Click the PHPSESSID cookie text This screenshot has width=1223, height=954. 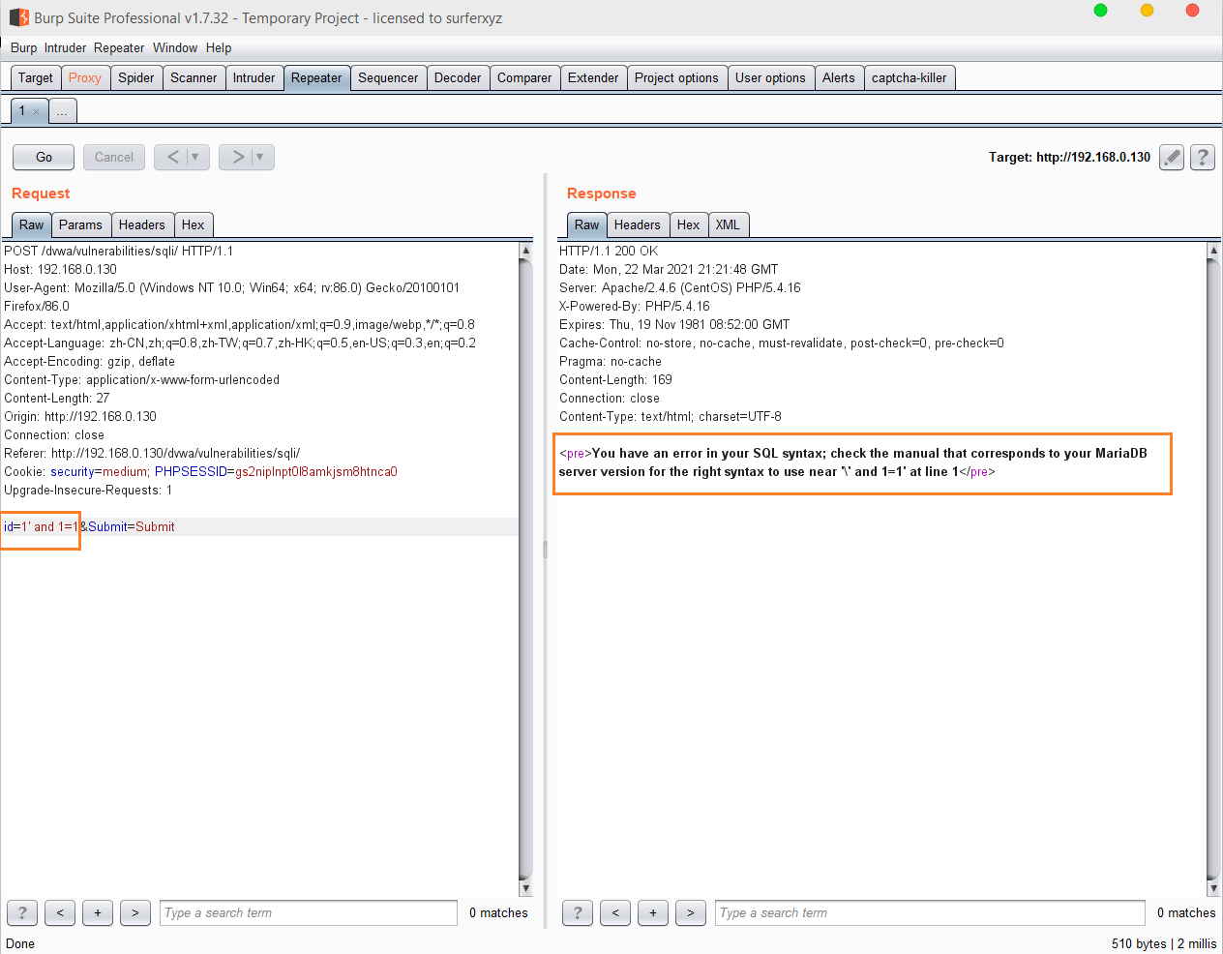click(276, 471)
